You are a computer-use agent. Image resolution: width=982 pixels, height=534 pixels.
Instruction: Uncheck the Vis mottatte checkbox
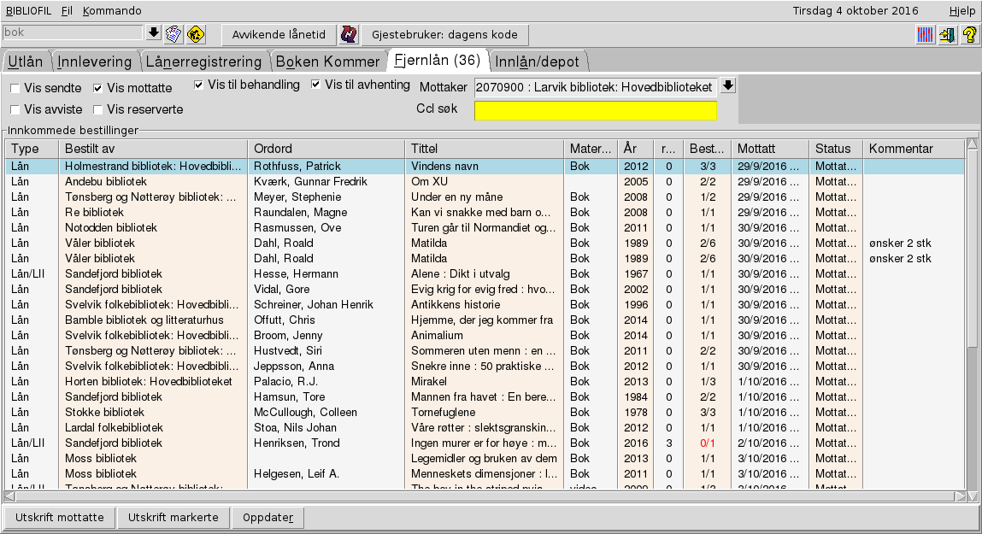coord(98,88)
